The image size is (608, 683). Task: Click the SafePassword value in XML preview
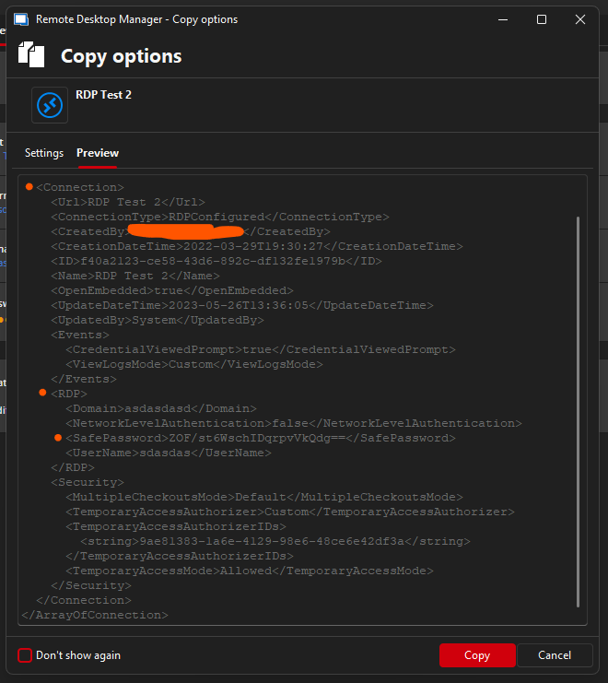[257, 438]
